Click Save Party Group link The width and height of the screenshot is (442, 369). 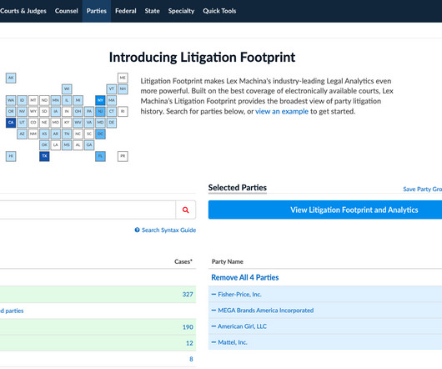pos(422,189)
